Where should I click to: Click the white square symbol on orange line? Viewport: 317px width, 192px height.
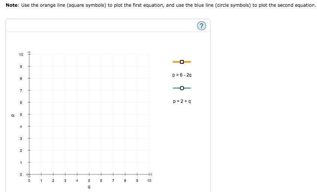182,62
